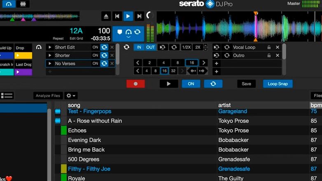Sort library by artist column
This screenshot has width=322, height=181.
(x=224, y=105)
